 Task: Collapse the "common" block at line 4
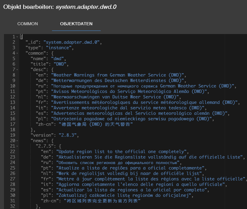pos(17,53)
